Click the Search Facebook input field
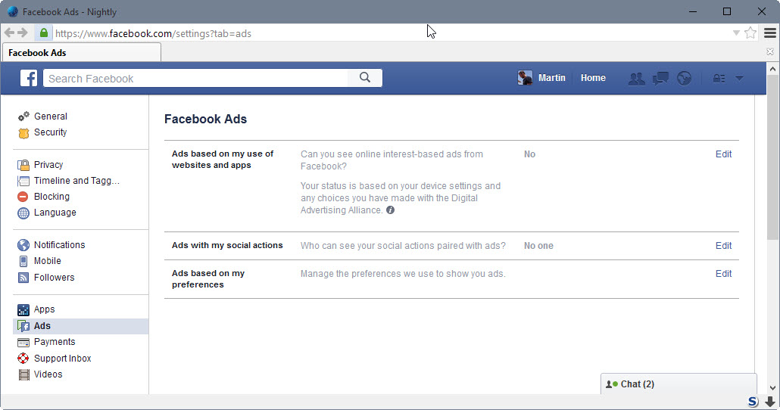The height and width of the screenshot is (410, 780). pyautogui.click(x=195, y=78)
